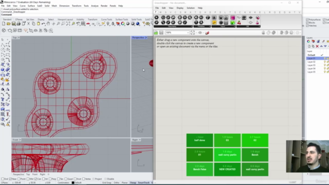The width and height of the screenshot is (329, 185).
Task: Select the Layer 02 row in Layers panel
Action: click(318, 62)
